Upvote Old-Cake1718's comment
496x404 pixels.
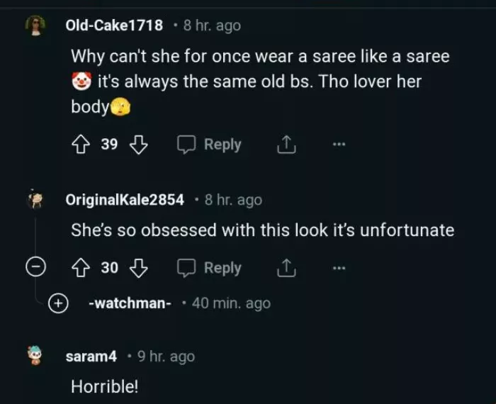[x=79, y=145]
